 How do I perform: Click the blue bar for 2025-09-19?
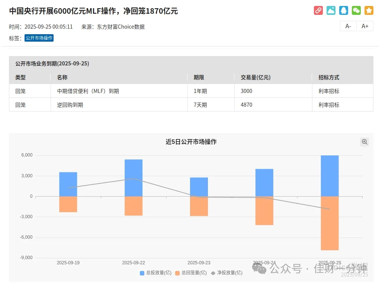tap(68, 184)
